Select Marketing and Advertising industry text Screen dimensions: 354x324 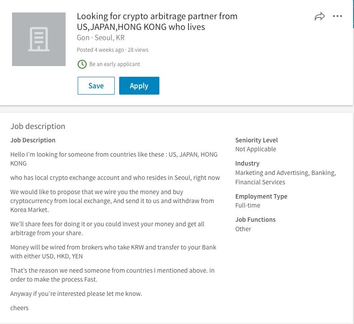tap(272, 173)
